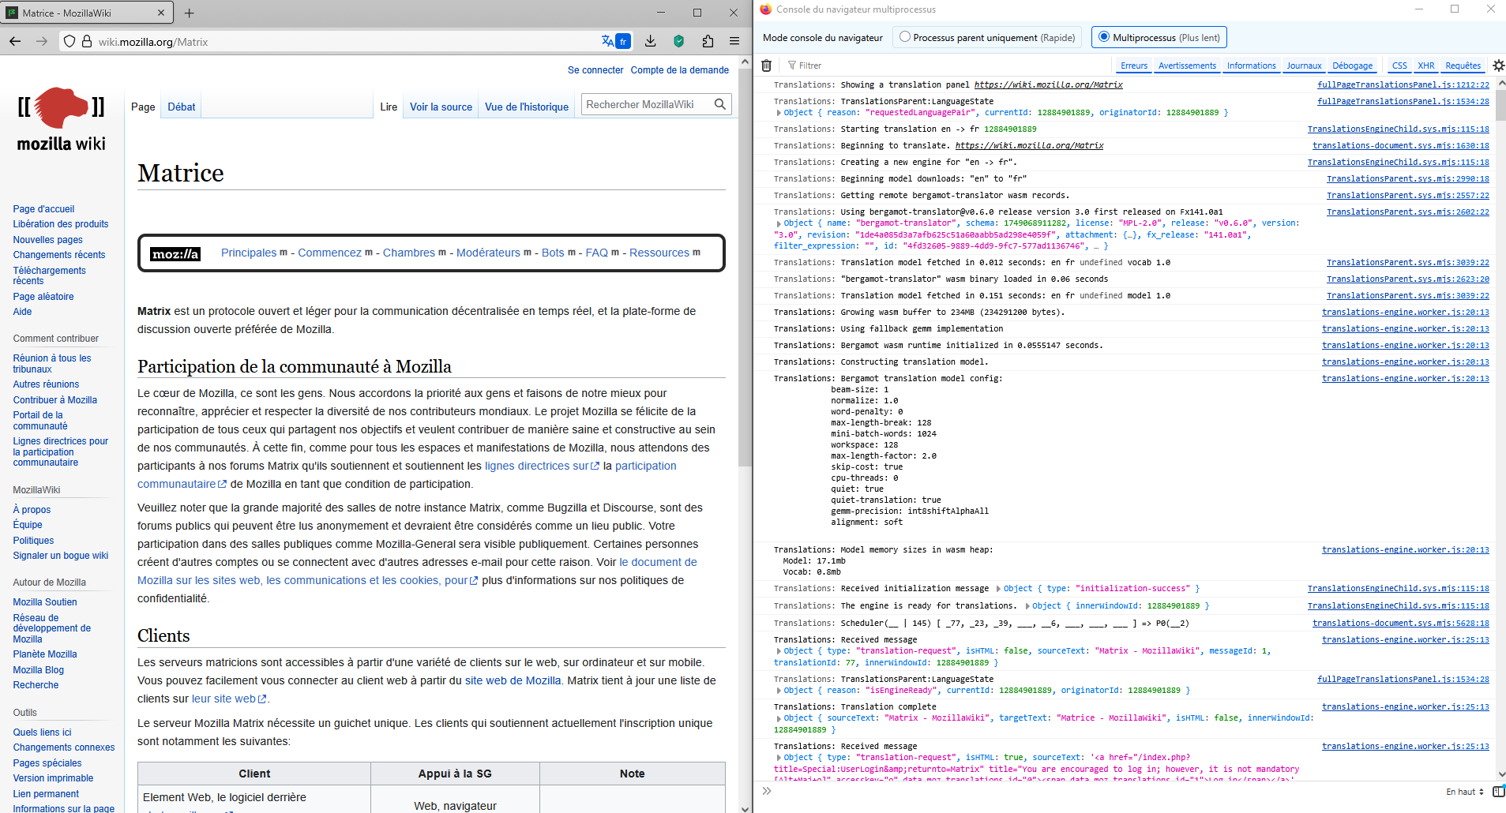Click the page translation icon in address bar
This screenshot has width=1506, height=813.
(x=615, y=41)
